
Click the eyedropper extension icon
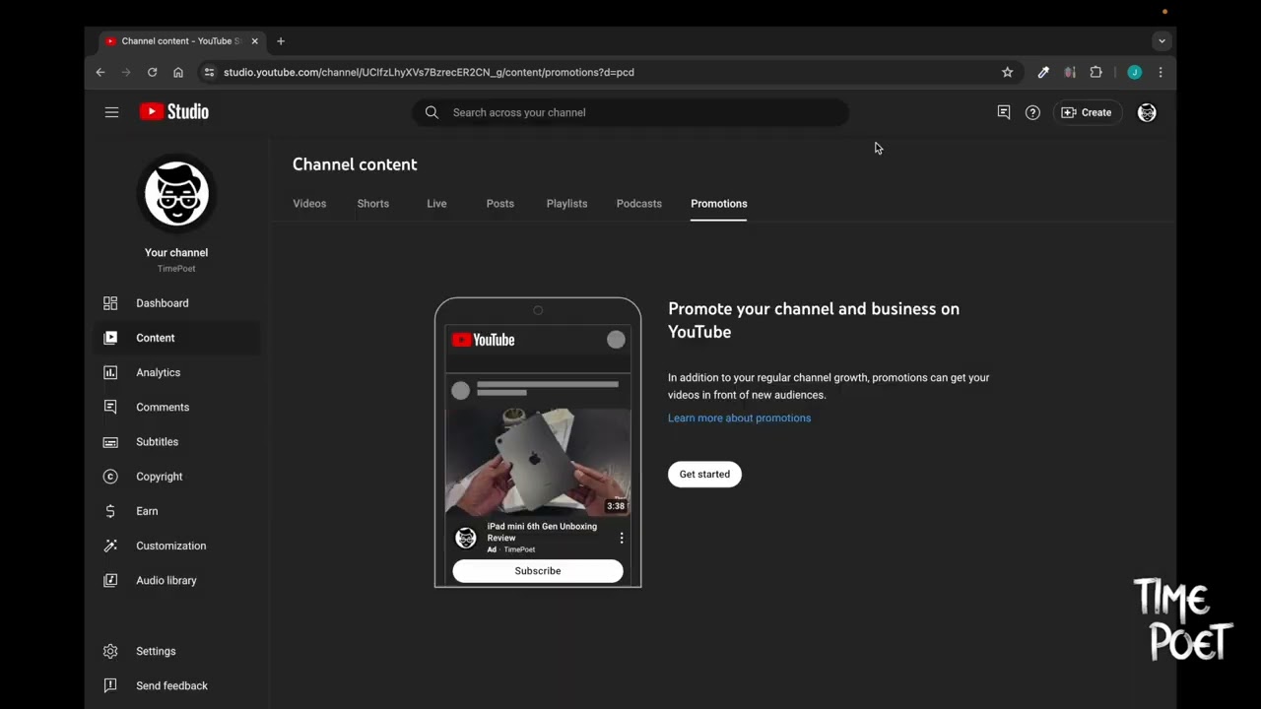1043,72
